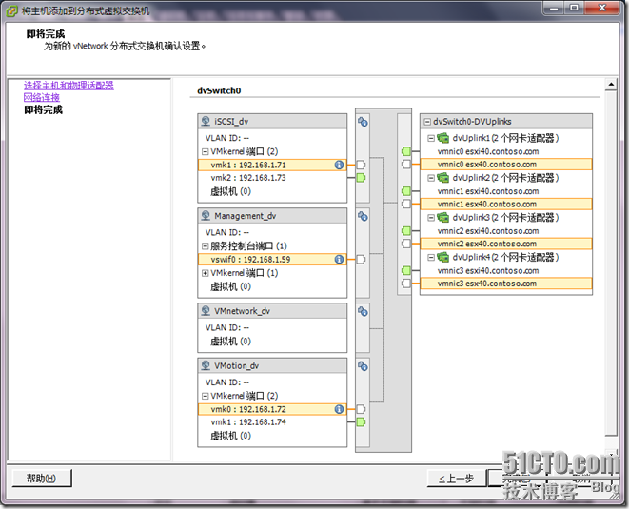
Task: Click green uplink connector for vmnic0 esxi40
Action: [x=406, y=151]
